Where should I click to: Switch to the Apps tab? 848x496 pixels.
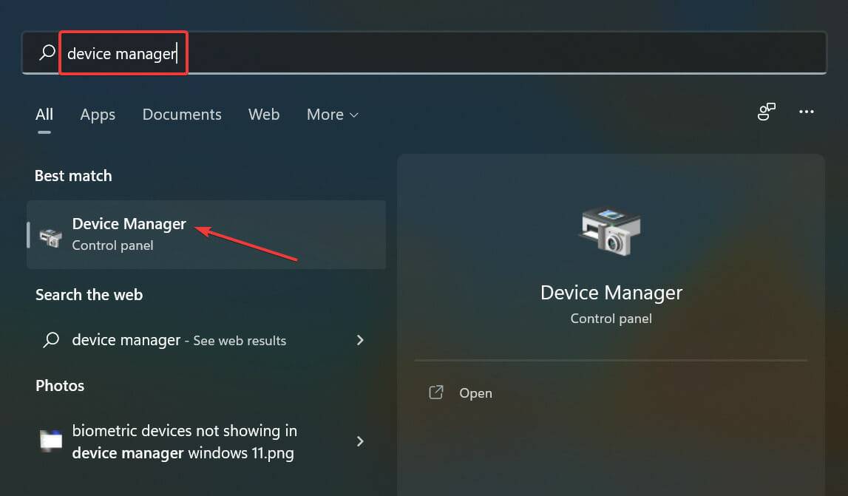(97, 115)
